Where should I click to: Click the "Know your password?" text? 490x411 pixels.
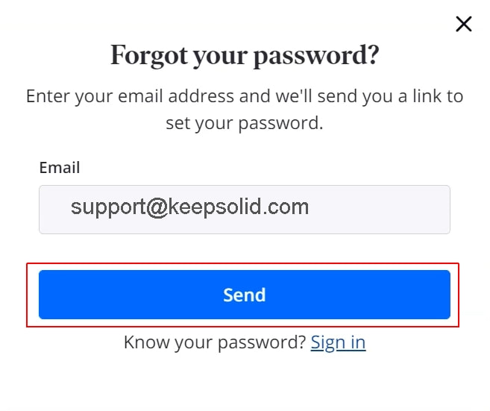(x=215, y=342)
